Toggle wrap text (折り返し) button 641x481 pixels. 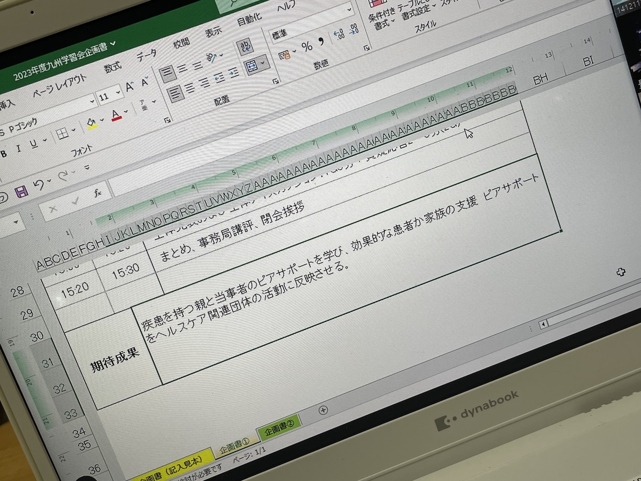pyautogui.click(x=245, y=48)
